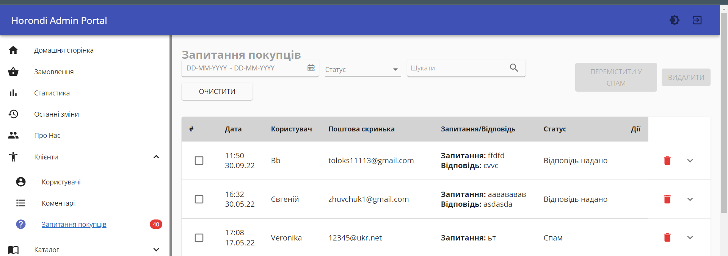Toggle dark mode in the top bar
728x256 pixels.
(675, 20)
